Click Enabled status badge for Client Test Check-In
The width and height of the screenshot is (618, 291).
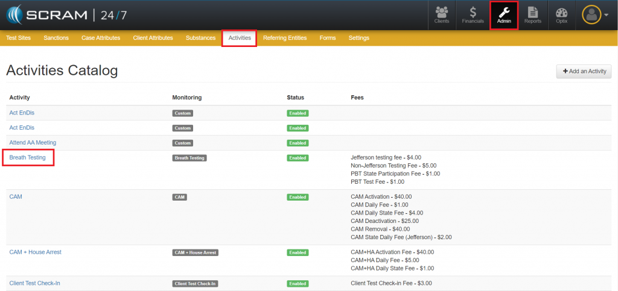298,283
